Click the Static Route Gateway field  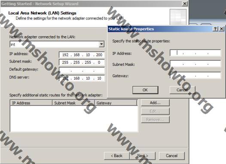click(x=195, y=75)
